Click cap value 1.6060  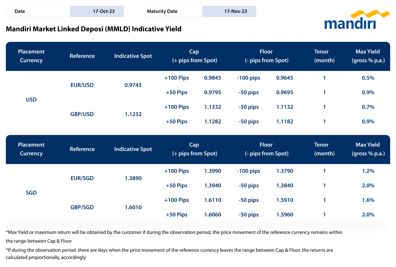[213, 215]
